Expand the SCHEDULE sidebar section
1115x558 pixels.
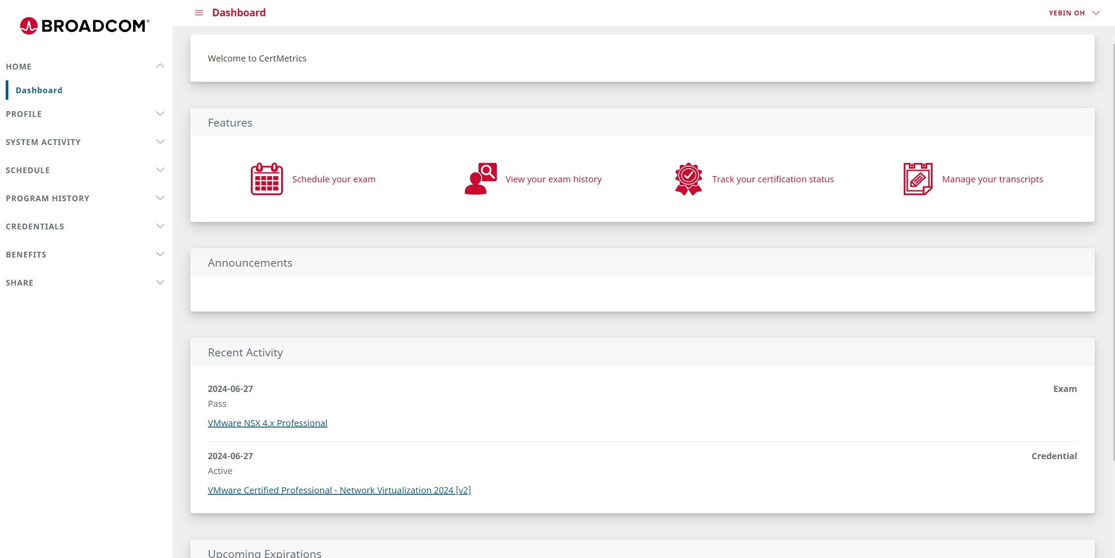[160, 170]
